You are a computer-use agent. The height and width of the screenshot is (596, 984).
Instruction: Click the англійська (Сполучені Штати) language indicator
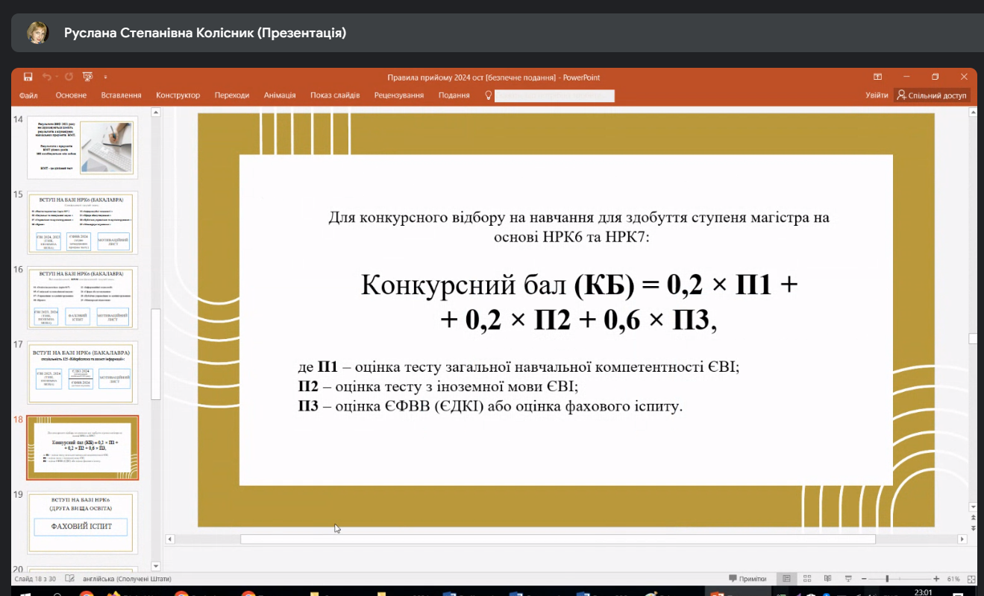coord(127,579)
